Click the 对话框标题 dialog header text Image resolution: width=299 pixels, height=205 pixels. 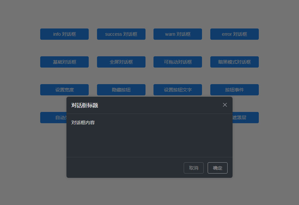click(x=85, y=105)
